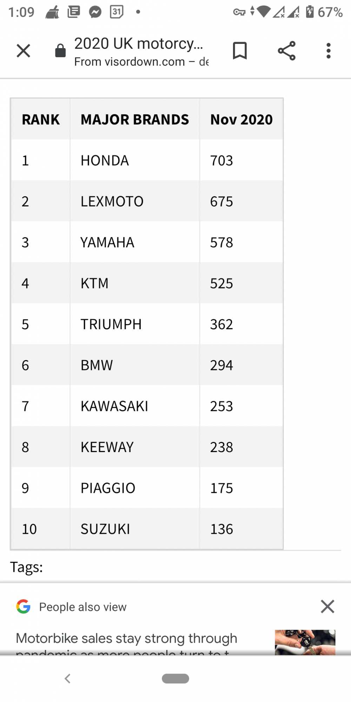Open the motorbike key article thumbnail

pyautogui.click(x=305, y=642)
